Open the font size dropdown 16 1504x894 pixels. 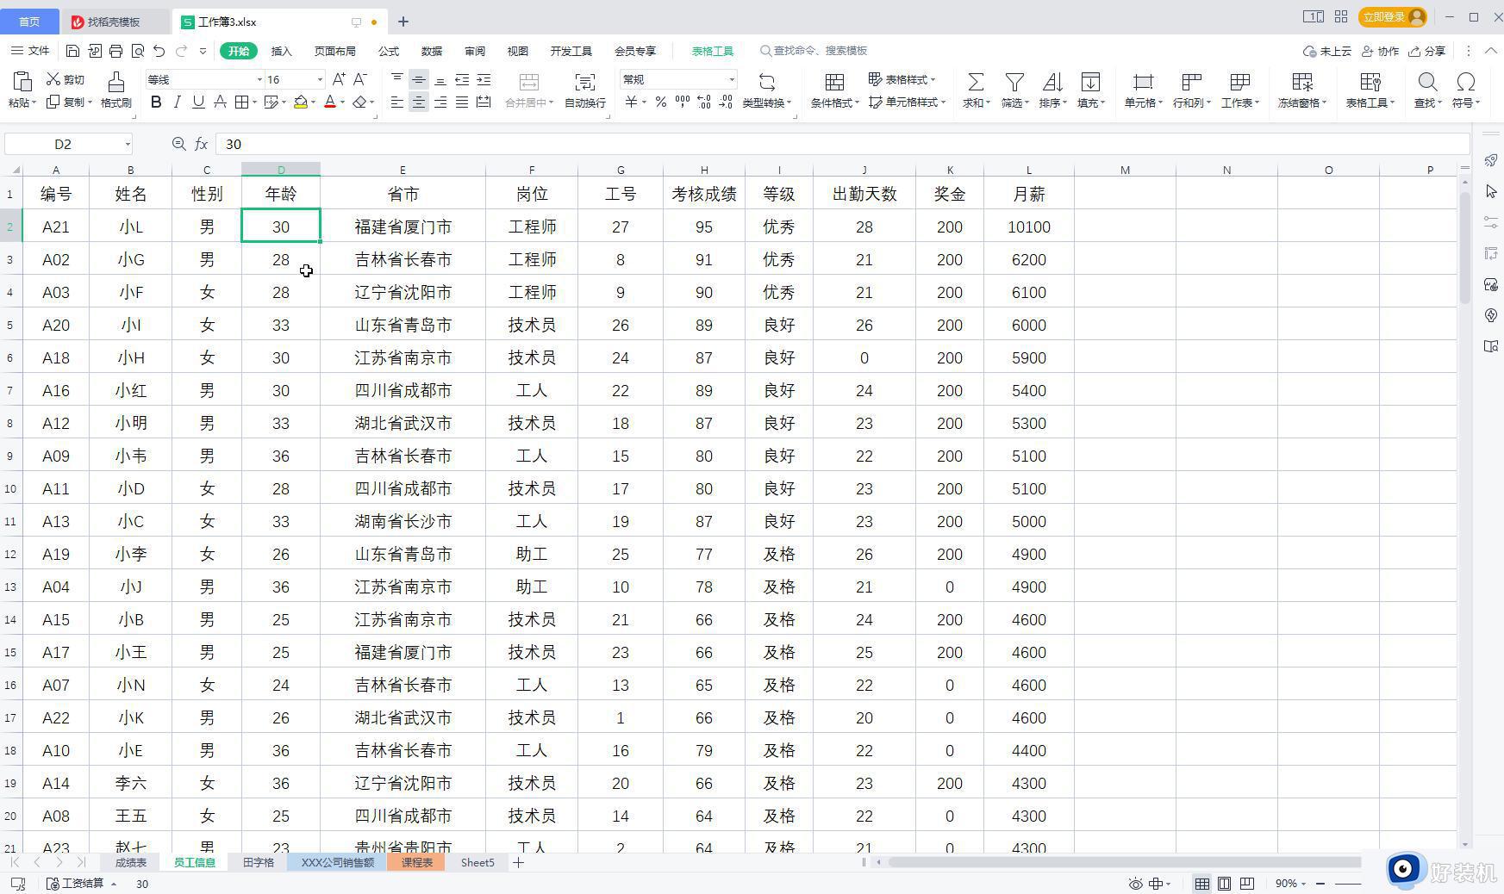tap(320, 79)
